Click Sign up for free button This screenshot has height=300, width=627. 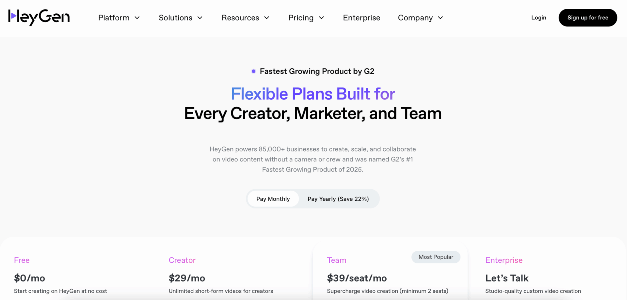[x=588, y=18]
